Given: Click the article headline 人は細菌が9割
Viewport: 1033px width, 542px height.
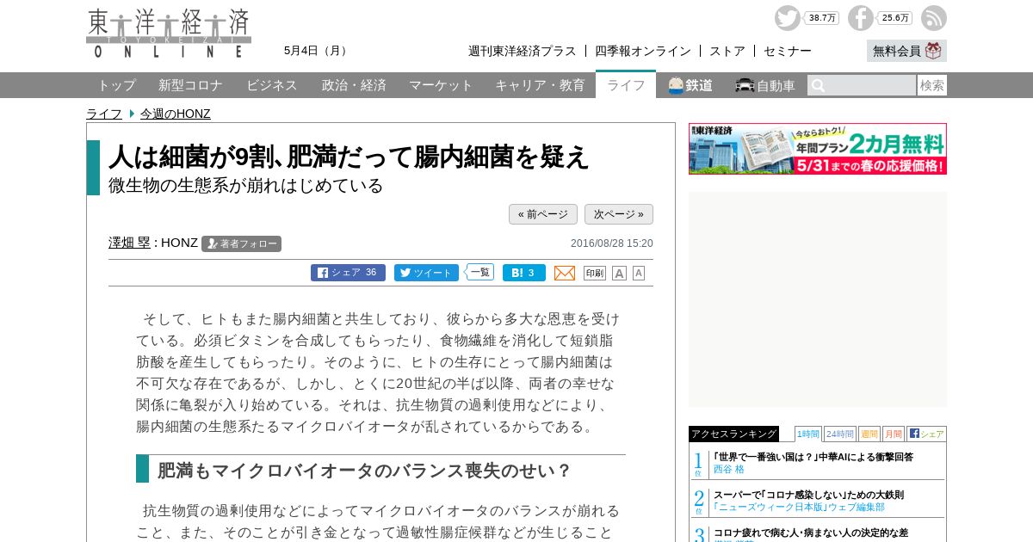Looking at the screenshot, I should click(349, 157).
